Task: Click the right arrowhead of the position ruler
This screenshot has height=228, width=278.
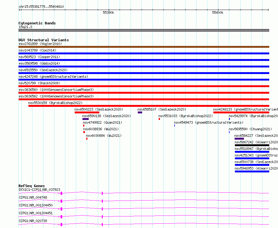Action: coord(268,10)
